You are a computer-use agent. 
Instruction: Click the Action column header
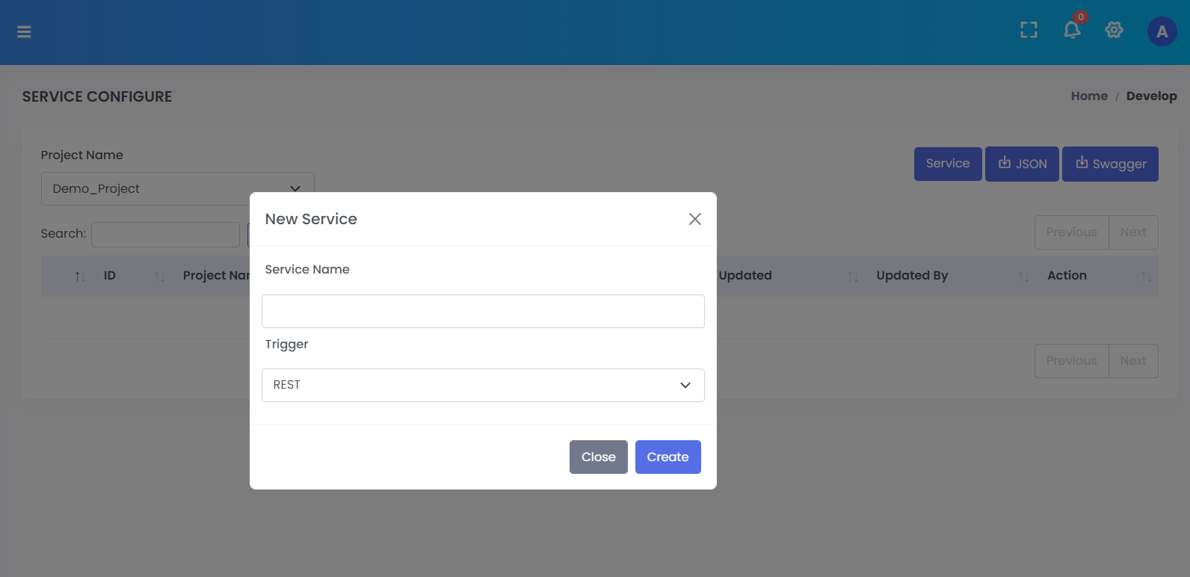point(1067,275)
